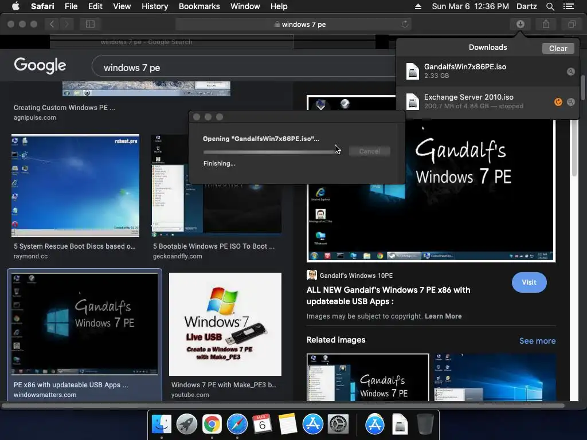Open the agnipulse.com Creating Custom Windows PE result
The height and width of the screenshot is (440, 587).
click(64, 108)
